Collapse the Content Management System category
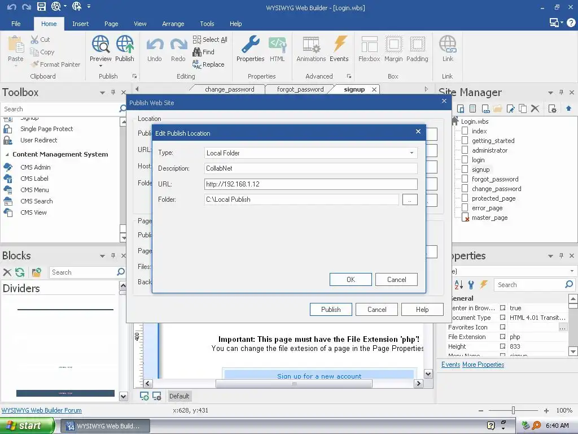The width and height of the screenshot is (578, 434). [7, 155]
